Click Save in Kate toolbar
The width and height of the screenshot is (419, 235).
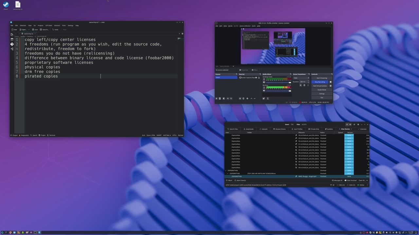click(x=35, y=30)
